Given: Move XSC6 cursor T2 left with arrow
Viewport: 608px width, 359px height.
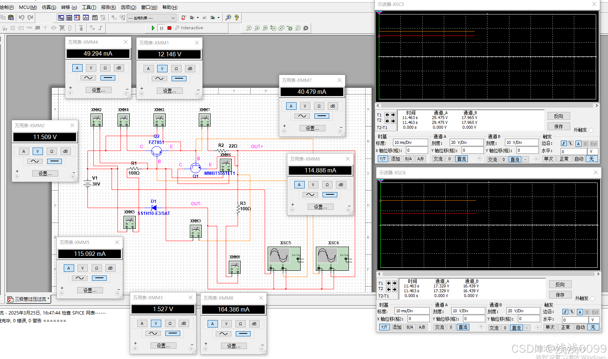Looking at the screenshot, I should click(x=389, y=289).
